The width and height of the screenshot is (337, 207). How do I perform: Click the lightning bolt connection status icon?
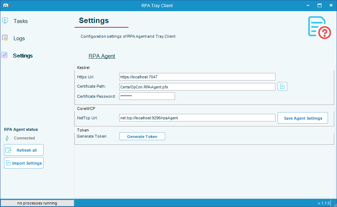(7, 138)
